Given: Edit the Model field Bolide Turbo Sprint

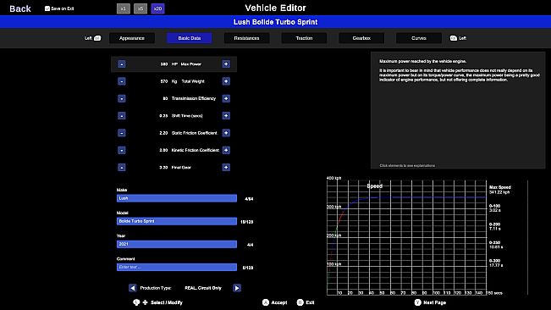Looking at the screenshot, I should (177, 221).
